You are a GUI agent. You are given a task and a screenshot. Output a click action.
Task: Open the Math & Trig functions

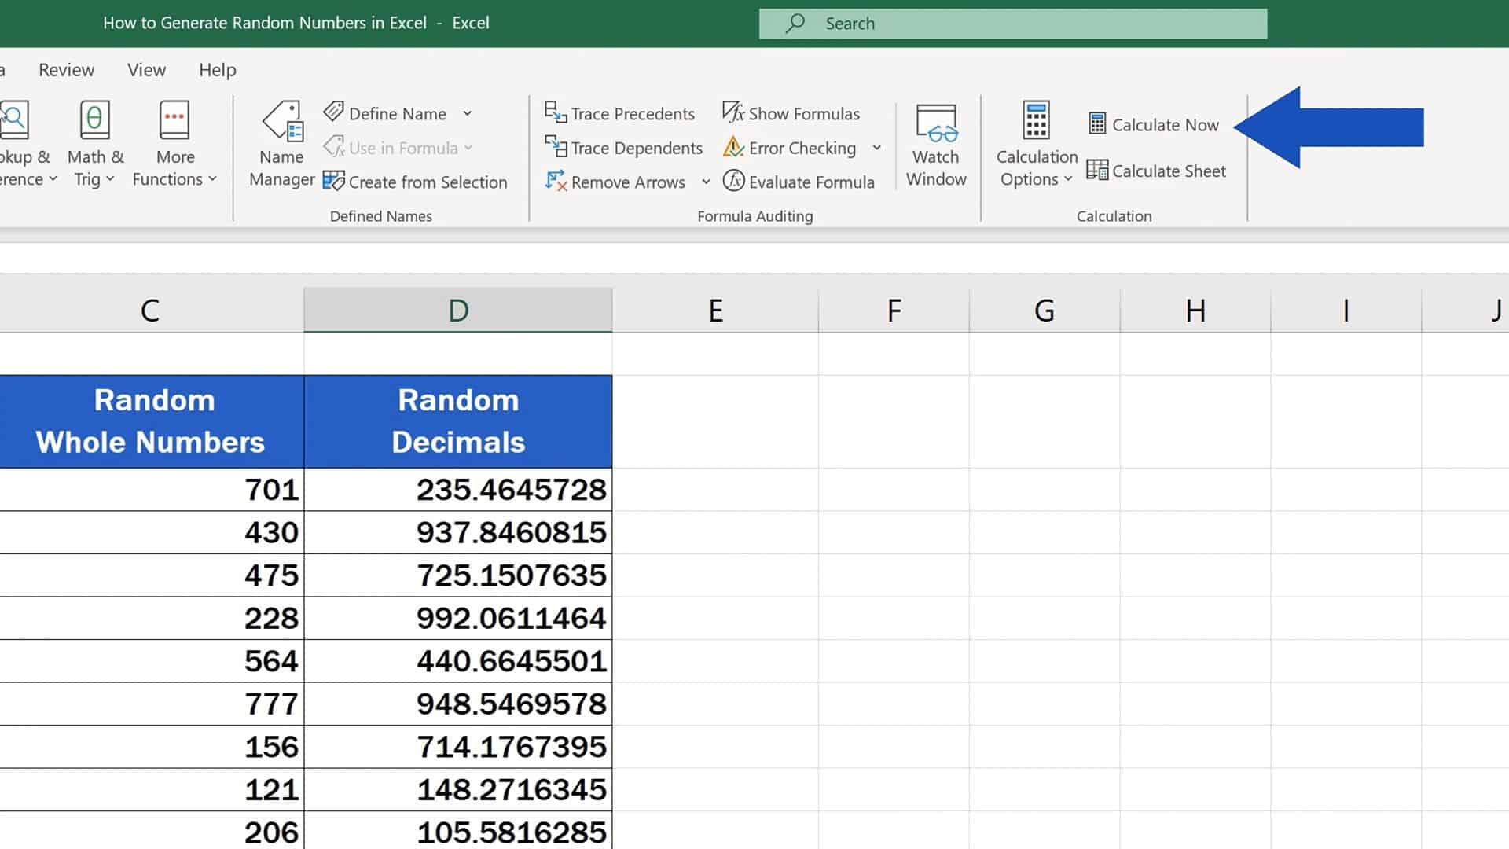[94, 141]
